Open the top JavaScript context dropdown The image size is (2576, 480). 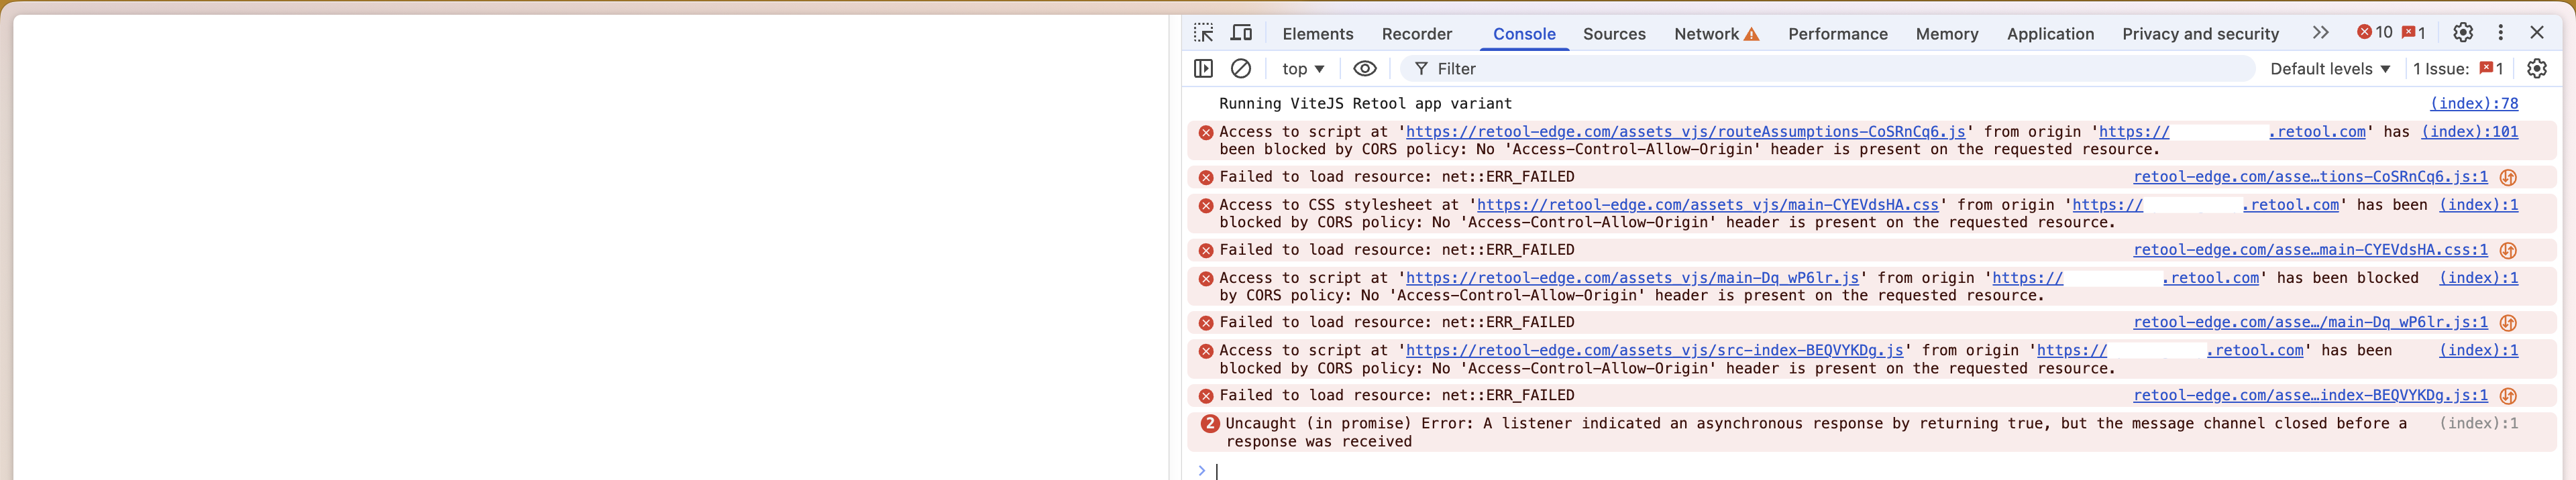pyautogui.click(x=1302, y=69)
